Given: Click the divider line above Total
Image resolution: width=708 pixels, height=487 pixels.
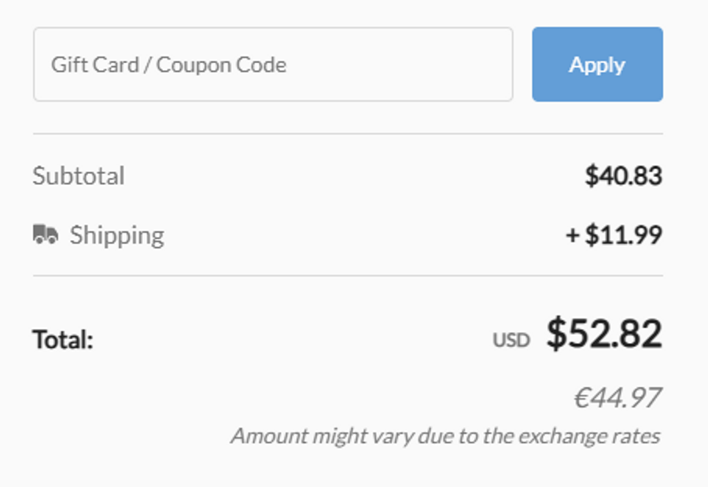Looking at the screenshot, I should point(348,275).
